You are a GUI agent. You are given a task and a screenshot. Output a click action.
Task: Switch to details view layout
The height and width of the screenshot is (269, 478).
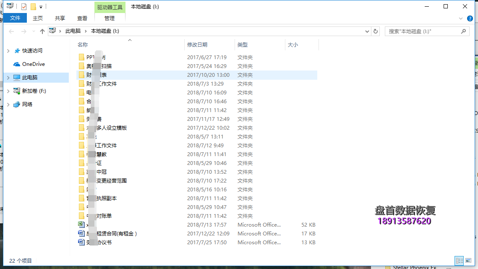point(459,261)
